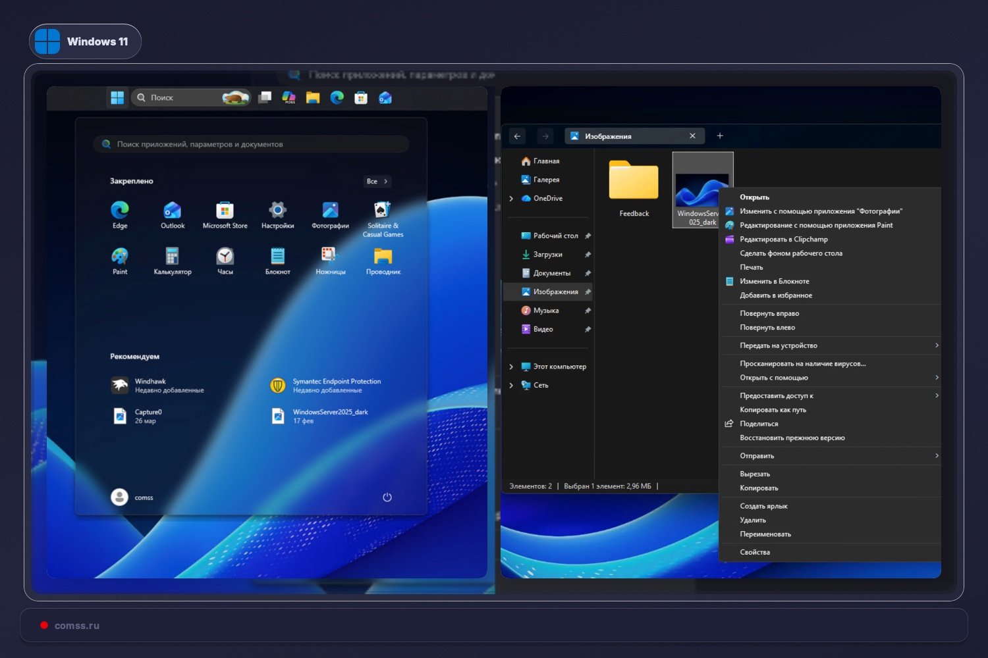
Task: Open the Передать на устройство submenu
Action: coord(777,345)
